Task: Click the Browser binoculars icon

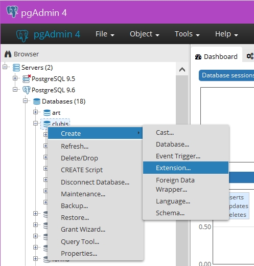Action: coord(8,54)
